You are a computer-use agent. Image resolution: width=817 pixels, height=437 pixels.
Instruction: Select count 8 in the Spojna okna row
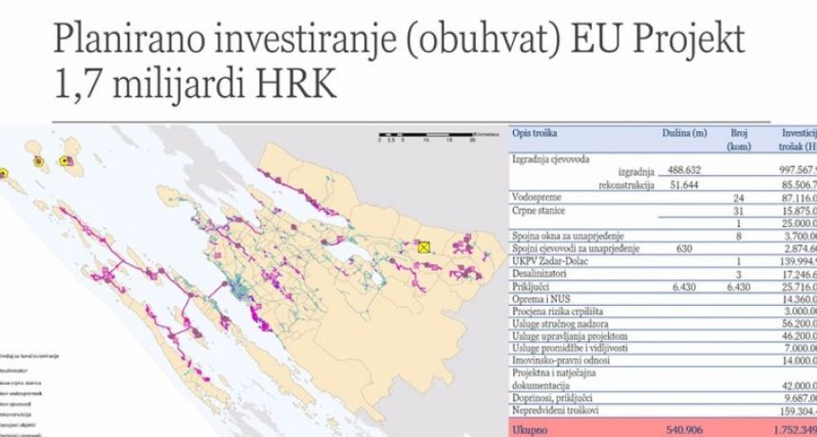point(739,237)
